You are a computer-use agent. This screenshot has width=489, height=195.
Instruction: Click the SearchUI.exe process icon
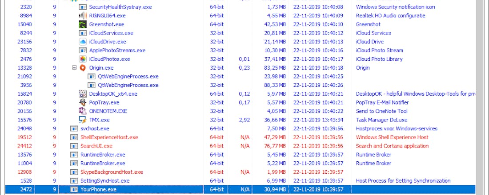74,146
